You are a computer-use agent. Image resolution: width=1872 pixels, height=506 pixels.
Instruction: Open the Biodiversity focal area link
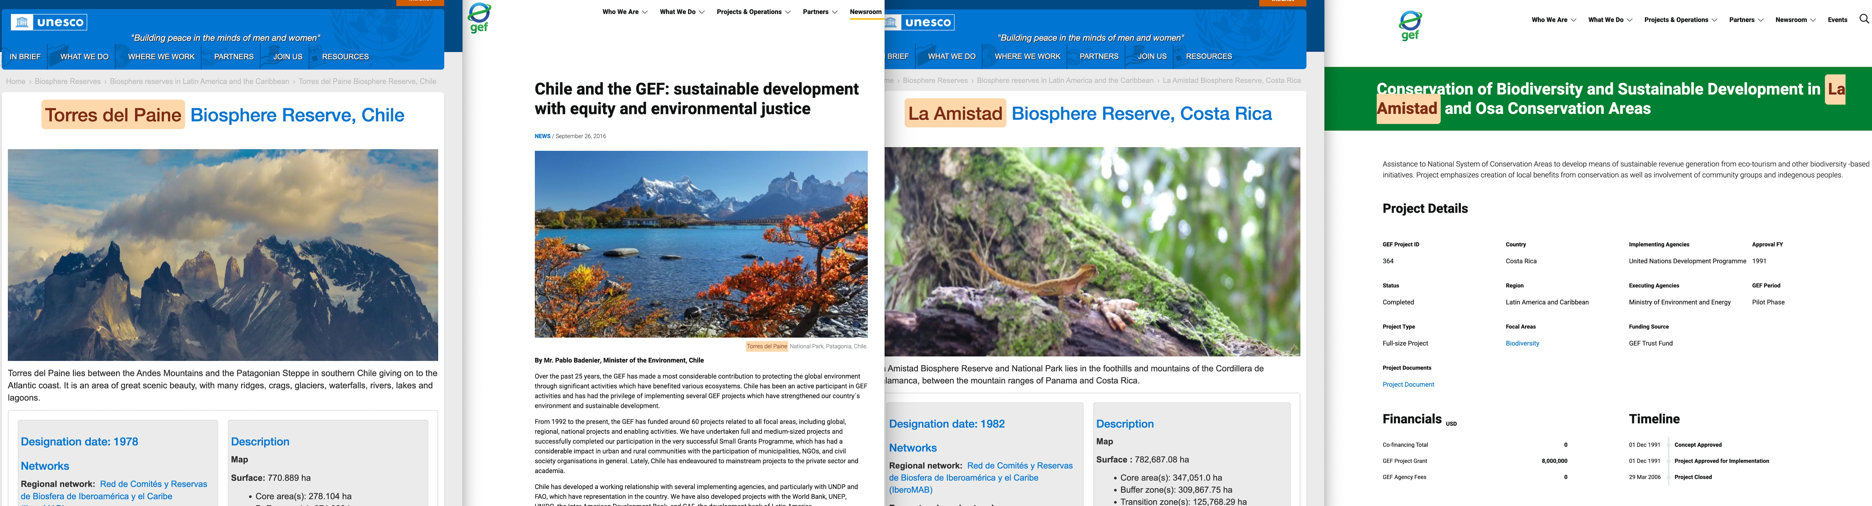pyautogui.click(x=1522, y=343)
